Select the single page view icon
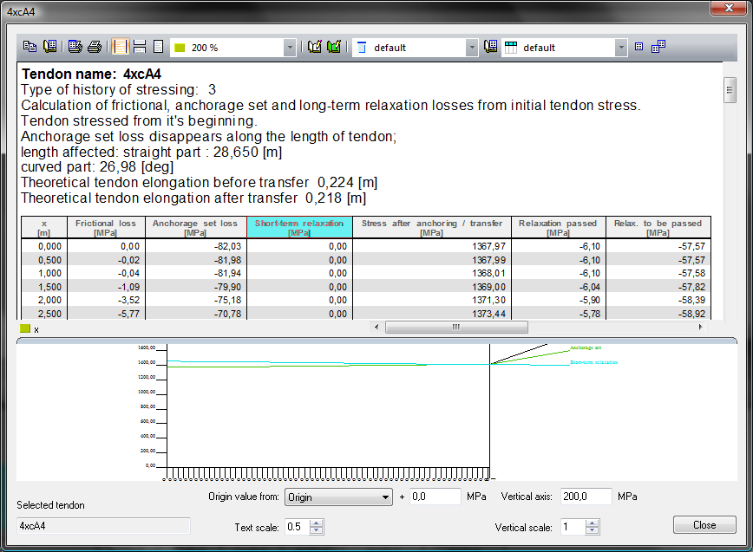The height and width of the screenshot is (552, 753). [x=158, y=47]
